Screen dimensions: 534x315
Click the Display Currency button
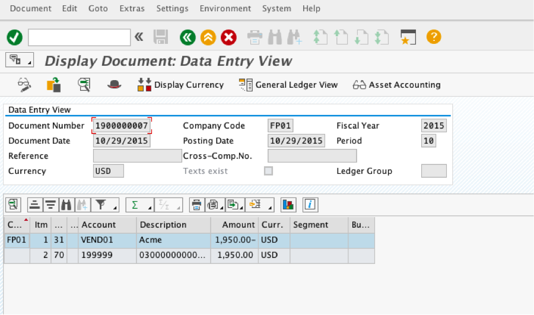click(x=180, y=84)
